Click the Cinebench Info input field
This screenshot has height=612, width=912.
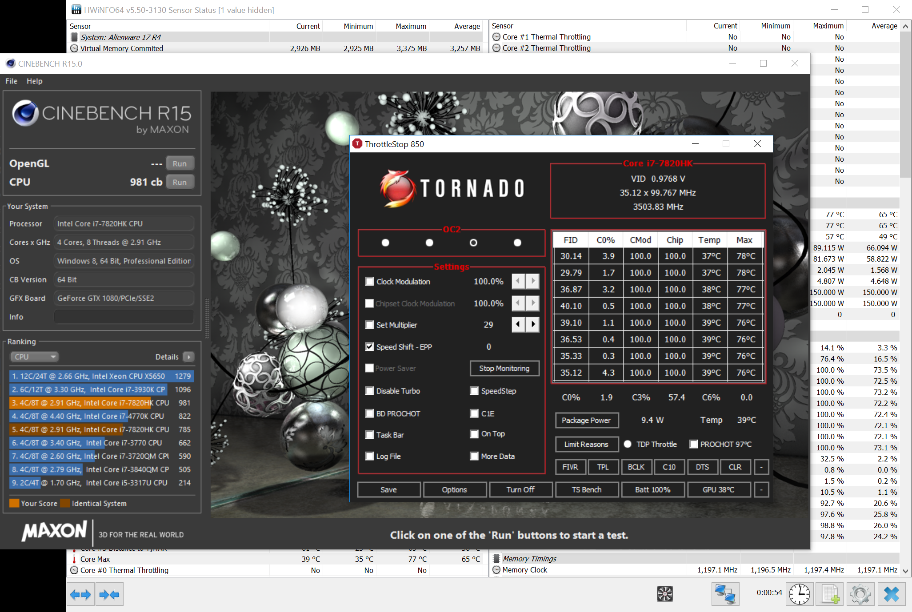point(124,317)
